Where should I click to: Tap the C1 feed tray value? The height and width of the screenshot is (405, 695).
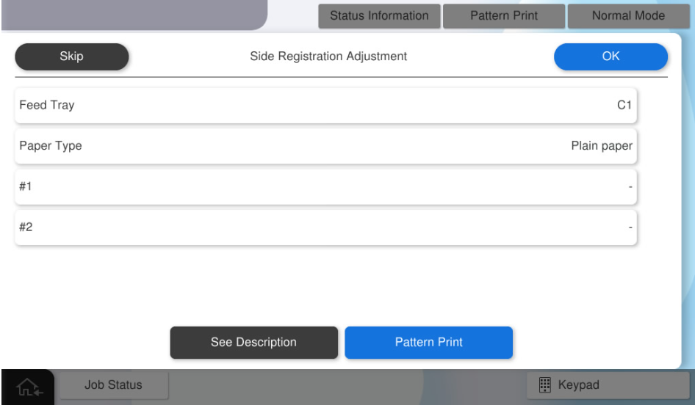(x=624, y=106)
